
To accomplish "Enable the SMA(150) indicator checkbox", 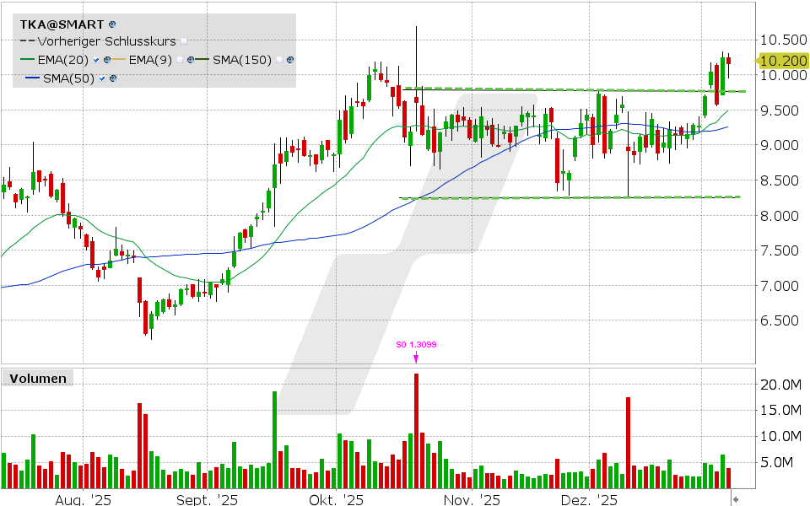I will (x=278, y=59).
